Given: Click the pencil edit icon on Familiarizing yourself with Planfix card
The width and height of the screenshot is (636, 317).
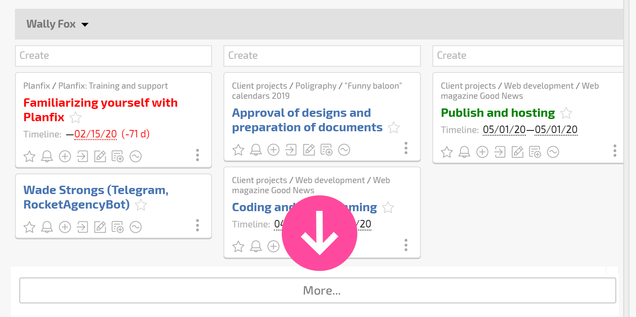Looking at the screenshot, I should (100, 156).
